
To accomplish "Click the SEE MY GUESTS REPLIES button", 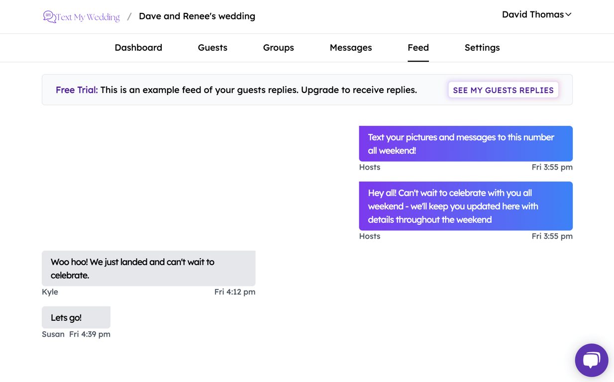I will pyautogui.click(x=503, y=90).
